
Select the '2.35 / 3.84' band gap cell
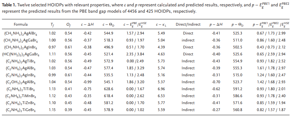click(x=135, y=54)
